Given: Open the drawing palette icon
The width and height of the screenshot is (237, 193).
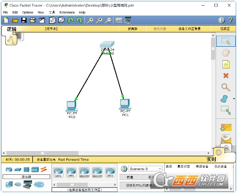Looking at the screenshot, I should [119, 20].
